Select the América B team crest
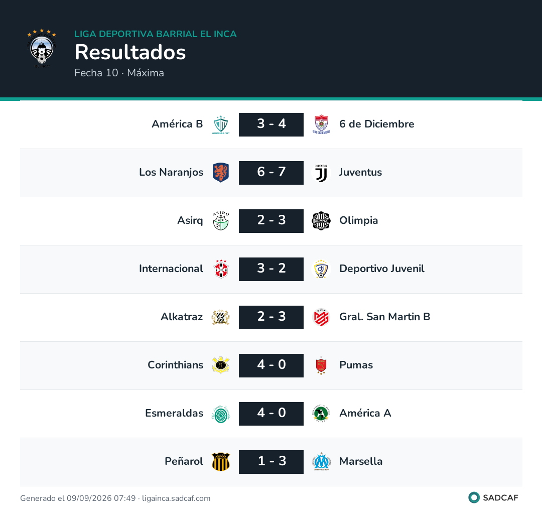 pos(220,124)
